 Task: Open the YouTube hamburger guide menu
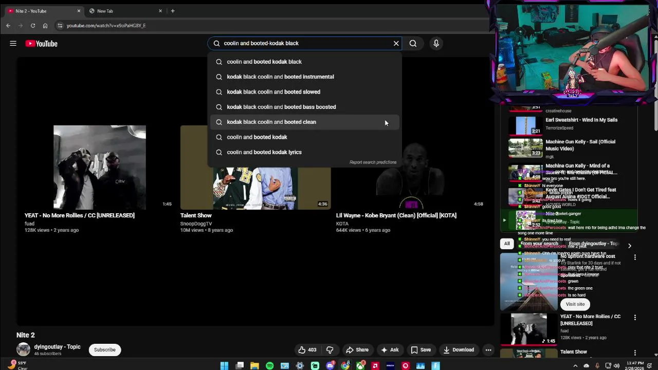(13, 44)
